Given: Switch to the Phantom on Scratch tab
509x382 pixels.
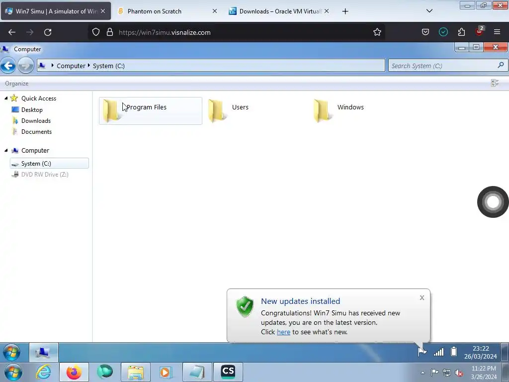Looking at the screenshot, I should (167, 11).
